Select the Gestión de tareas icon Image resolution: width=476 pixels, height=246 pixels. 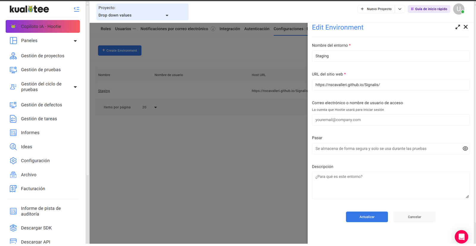click(x=13, y=119)
